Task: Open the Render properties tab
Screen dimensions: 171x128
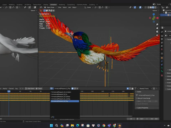Action: coord(162,36)
